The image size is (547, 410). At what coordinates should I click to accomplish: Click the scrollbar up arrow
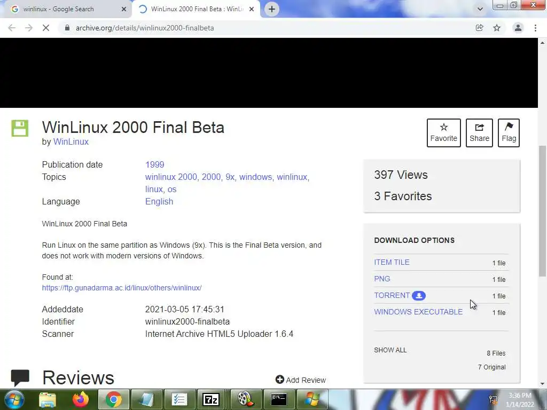pos(542,43)
